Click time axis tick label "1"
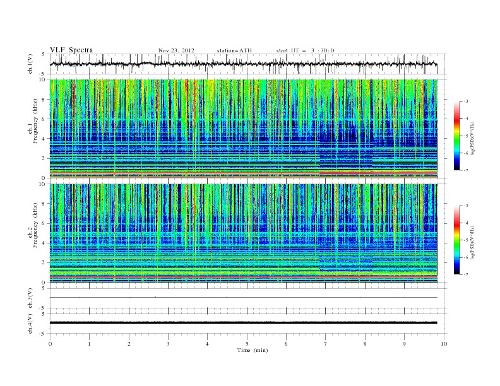This screenshot has width=500, height=386. click(89, 344)
